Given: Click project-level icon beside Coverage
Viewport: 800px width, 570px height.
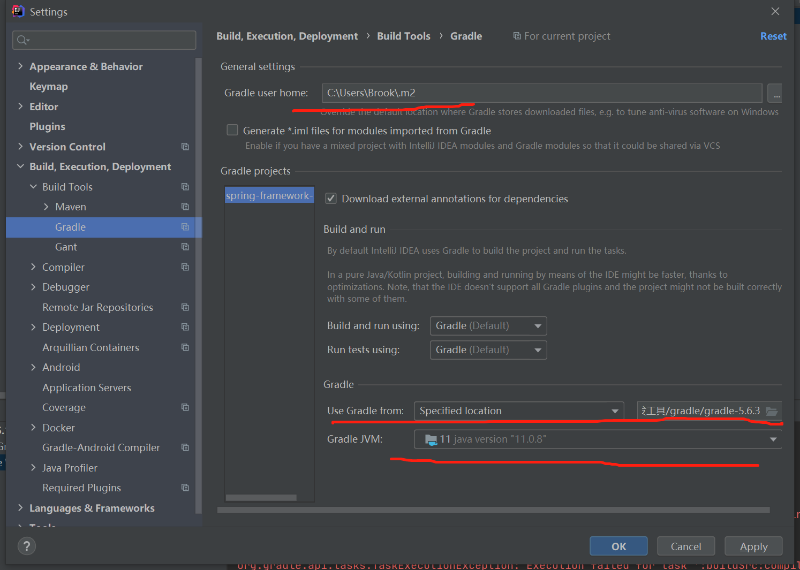Looking at the screenshot, I should click(185, 407).
